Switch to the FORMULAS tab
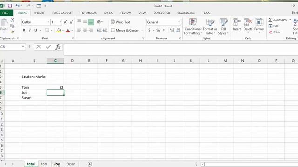The height and width of the screenshot is (167, 298). 88,13
